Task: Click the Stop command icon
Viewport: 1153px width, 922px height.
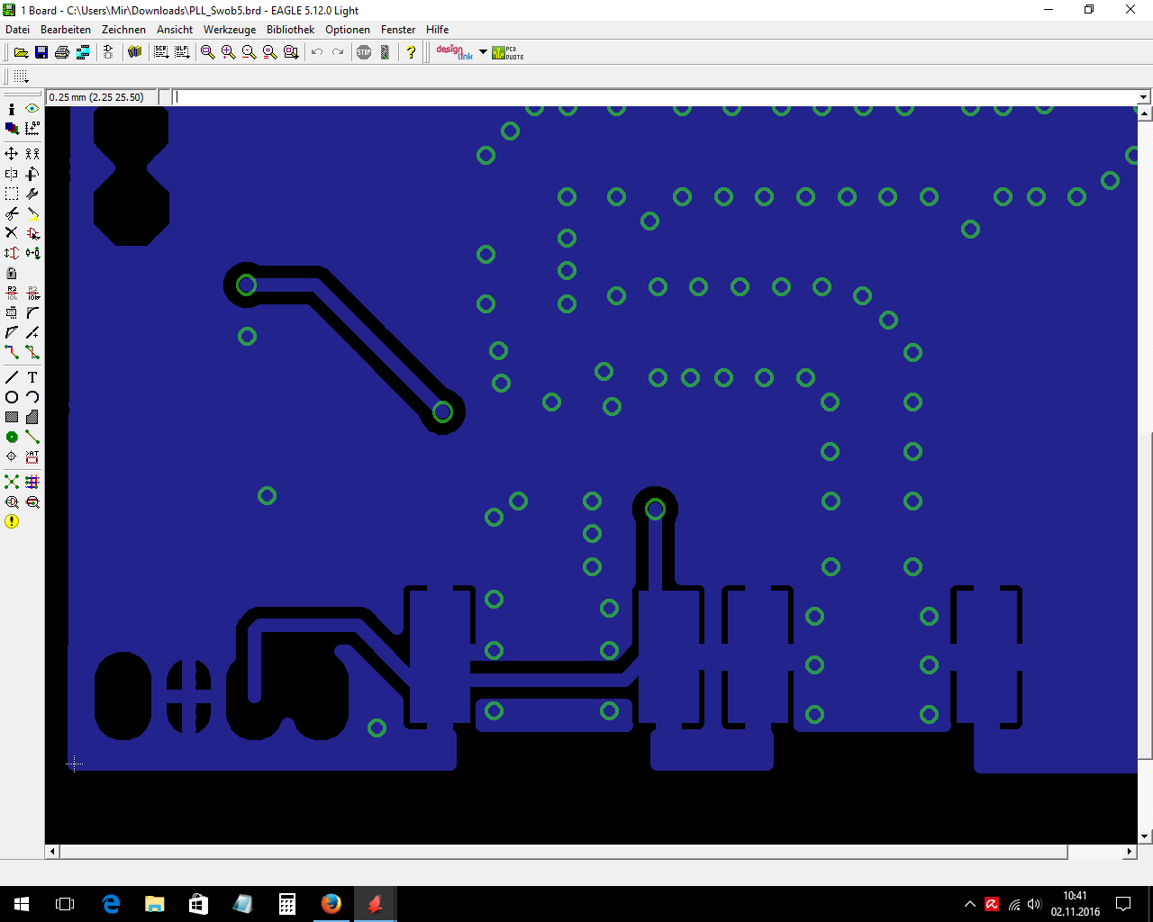Action: click(x=364, y=52)
